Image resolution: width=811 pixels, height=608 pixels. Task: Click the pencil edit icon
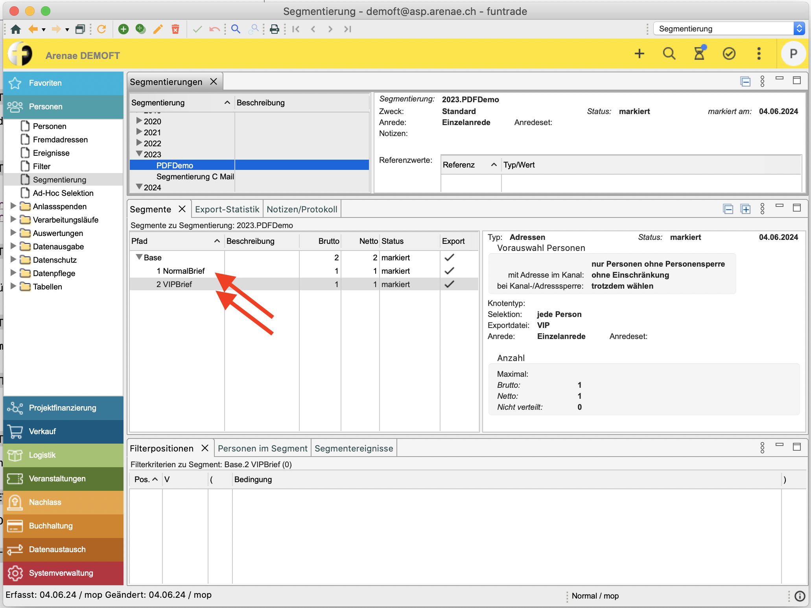tap(158, 29)
